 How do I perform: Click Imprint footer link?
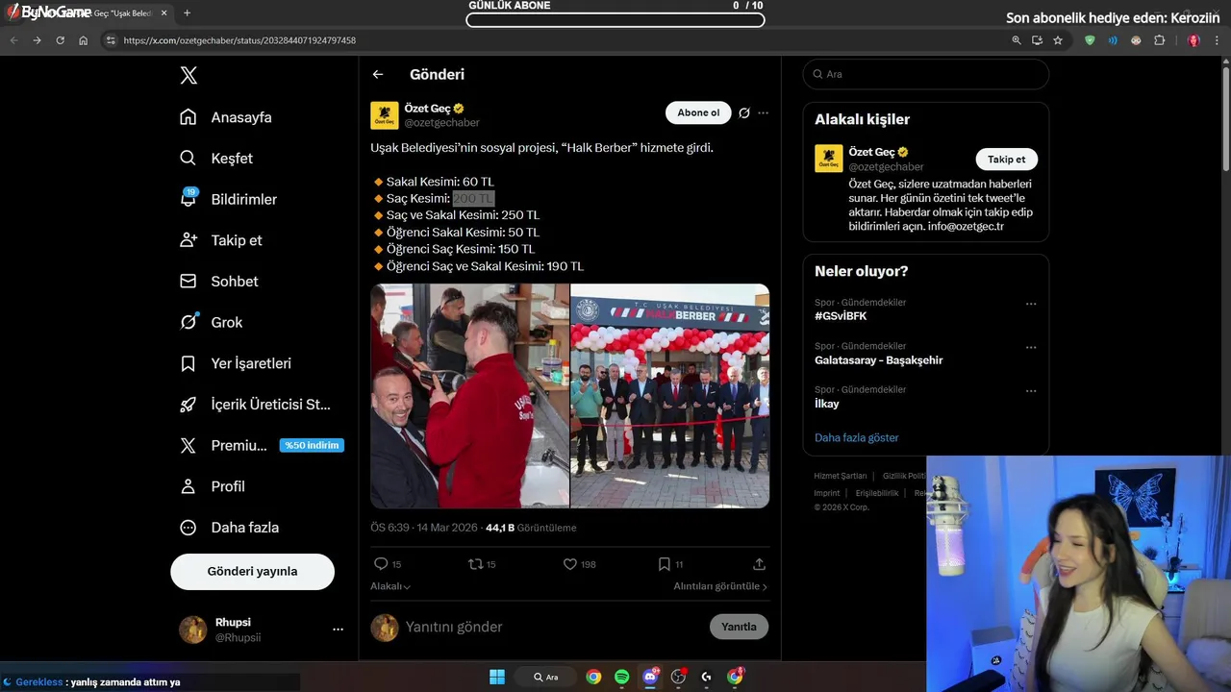(x=827, y=493)
